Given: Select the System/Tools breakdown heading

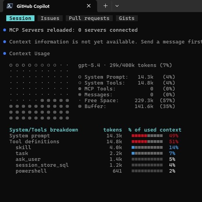Looking at the screenshot, I should 44,130.
